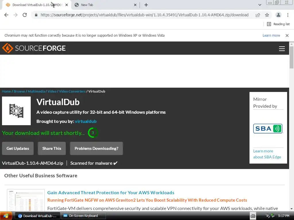Close the New Tab tab
294x220 pixels.
coord(135,5)
